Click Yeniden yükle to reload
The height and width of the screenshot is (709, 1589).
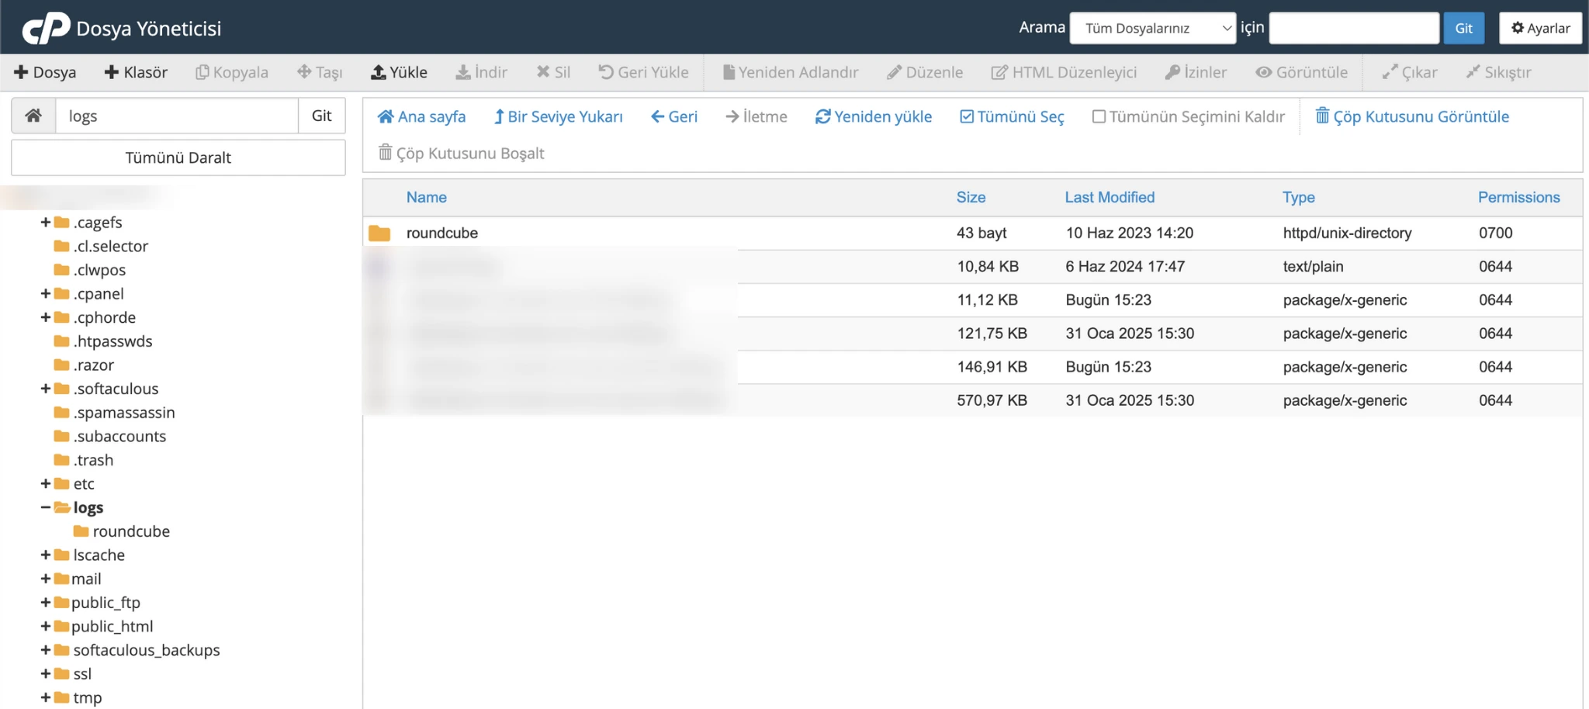[x=874, y=116]
